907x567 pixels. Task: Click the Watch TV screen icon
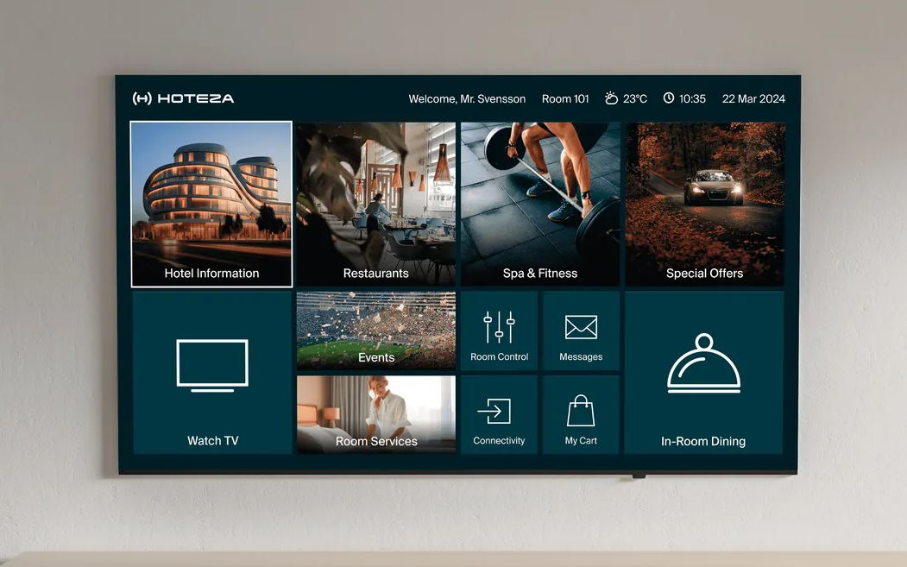click(x=212, y=366)
